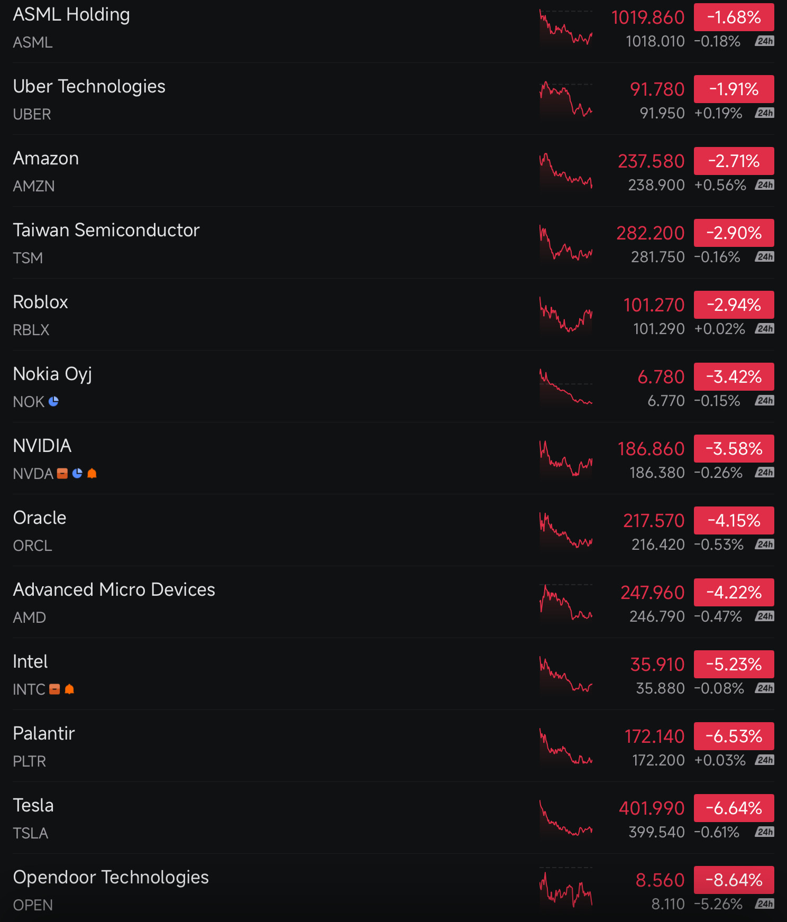The width and height of the screenshot is (787, 922).
Task: Open the Advanced Micro Devices listing
Action: tap(393, 602)
